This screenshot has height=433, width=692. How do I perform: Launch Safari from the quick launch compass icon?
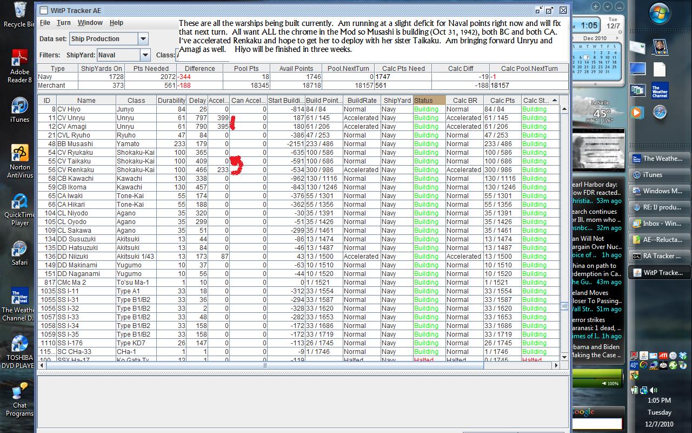pyautogui.click(x=660, y=112)
